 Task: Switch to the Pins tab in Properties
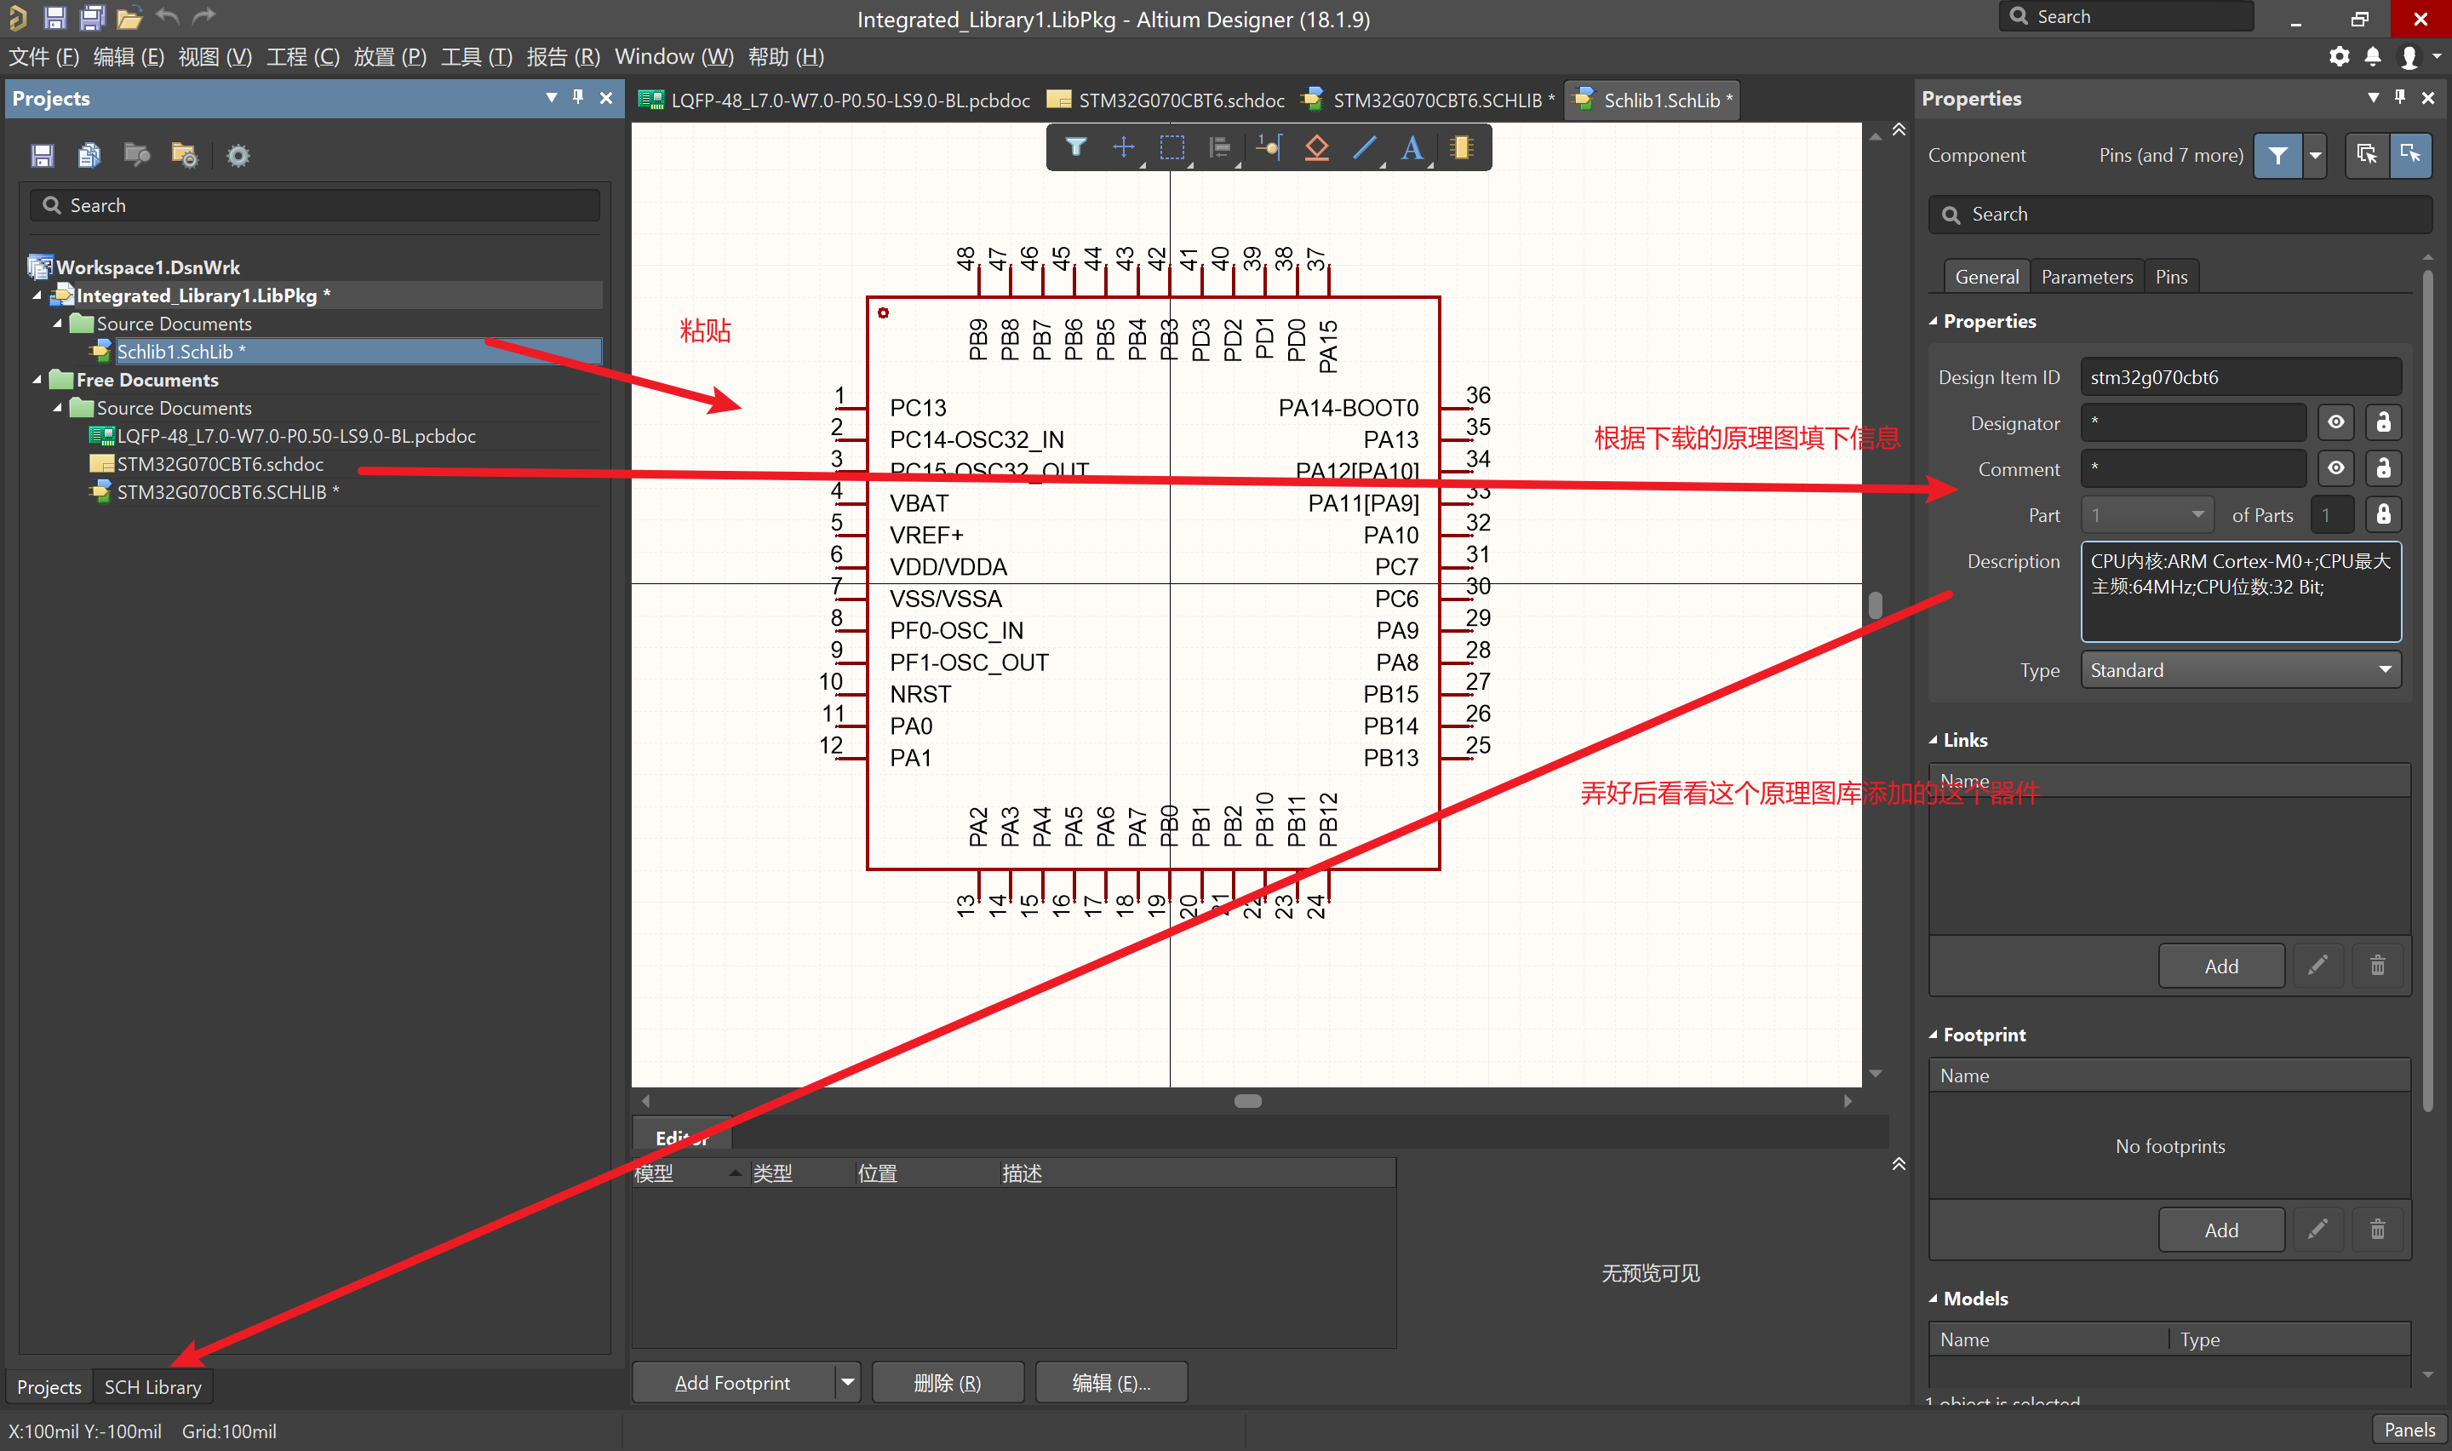[x=2170, y=277]
